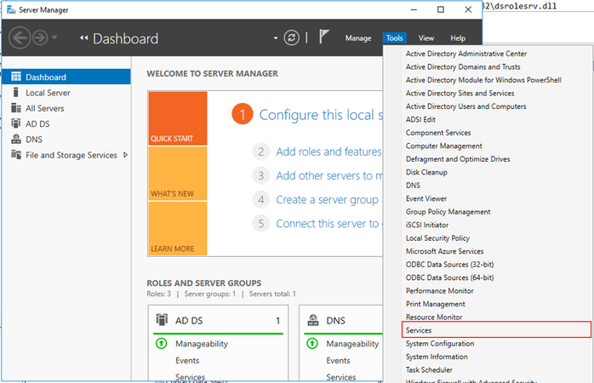594x383 pixels.
Task: Choose Group Policy Management in Tools menu
Action: click(x=448, y=212)
